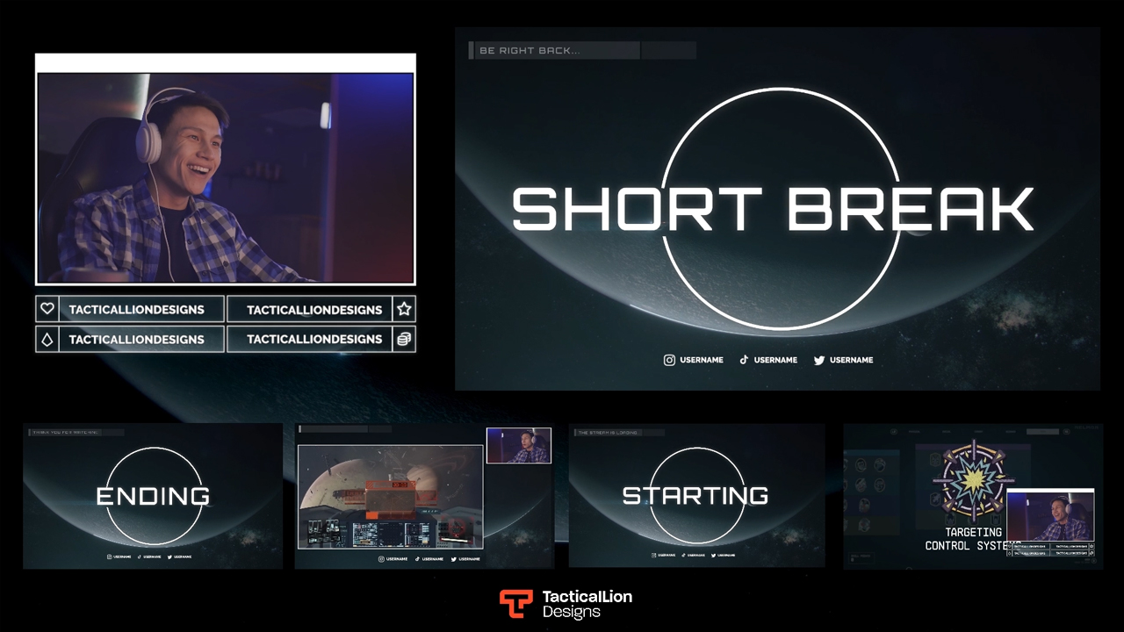Image resolution: width=1124 pixels, height=632 pixels.
Task: Select the TACTICALLIONDESIGNS label beside the droplet icon
Action: (x=136, y=340)
